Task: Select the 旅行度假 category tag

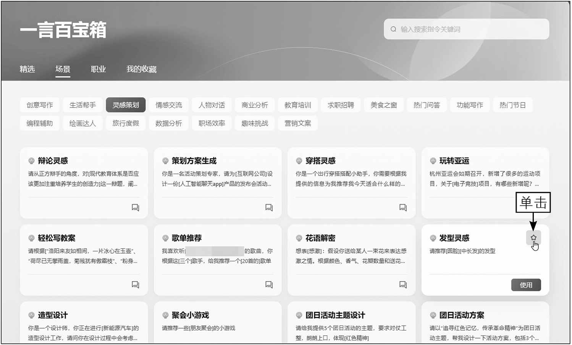Action: point(126,123)
